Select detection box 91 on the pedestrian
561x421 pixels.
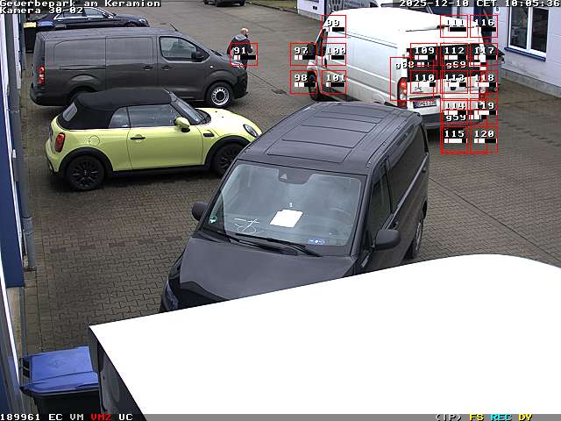click(243, 54)
